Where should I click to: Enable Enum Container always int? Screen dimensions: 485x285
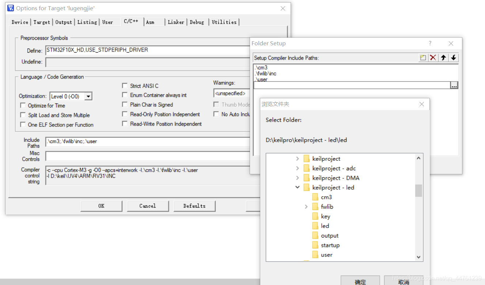click(125, 95)
